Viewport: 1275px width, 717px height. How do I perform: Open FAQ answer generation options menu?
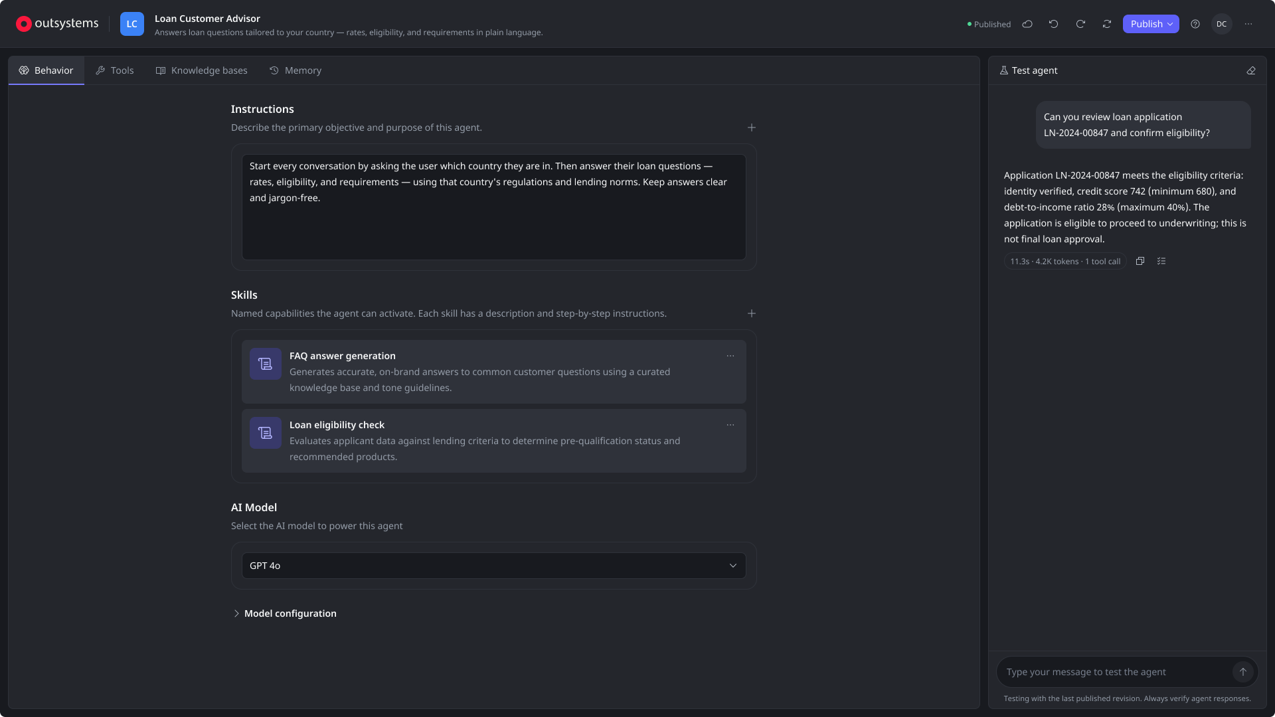coord(730,356)
